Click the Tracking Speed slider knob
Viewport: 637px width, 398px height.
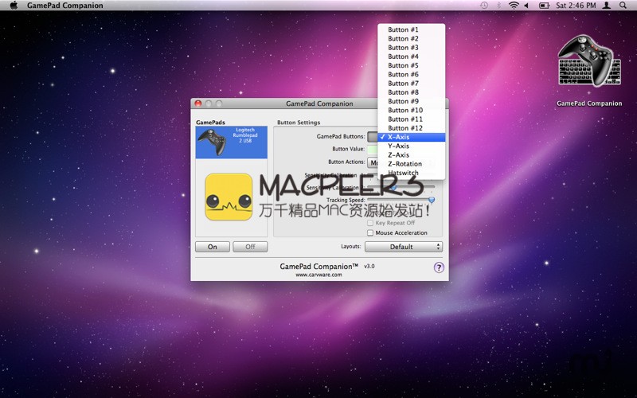coord(432,201)
